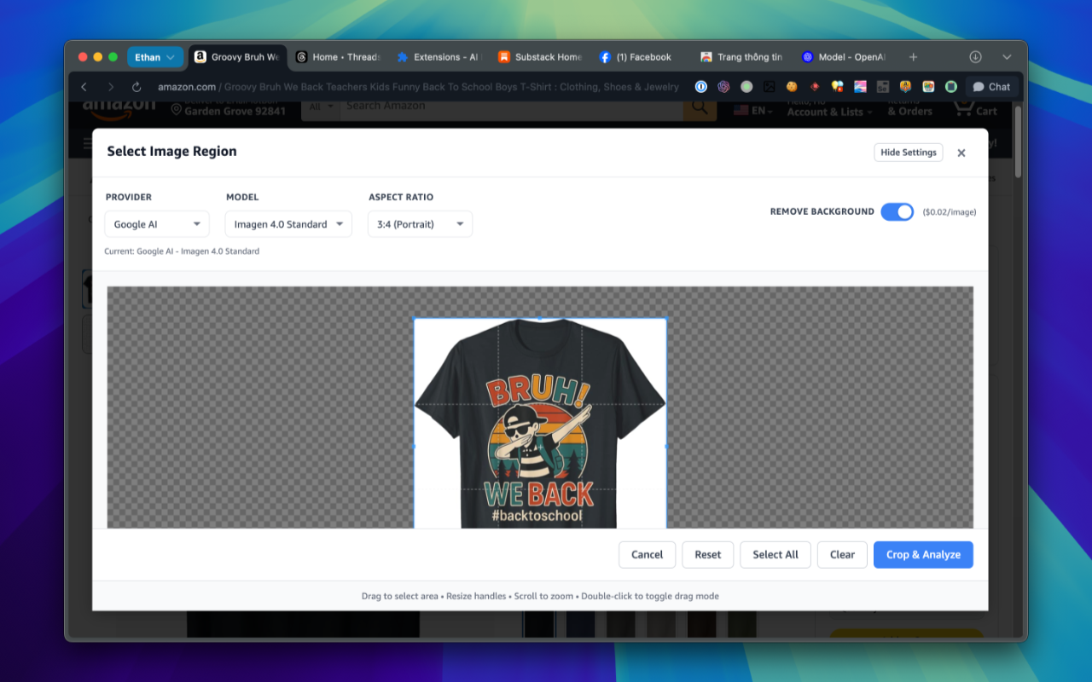This screenshot has height=682, width=1092.
Task: Open the Provider dropdown showing Google AI
Action: coord(157,224)
